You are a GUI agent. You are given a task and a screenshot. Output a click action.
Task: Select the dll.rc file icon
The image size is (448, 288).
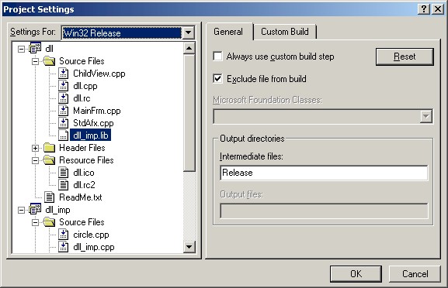63,98
